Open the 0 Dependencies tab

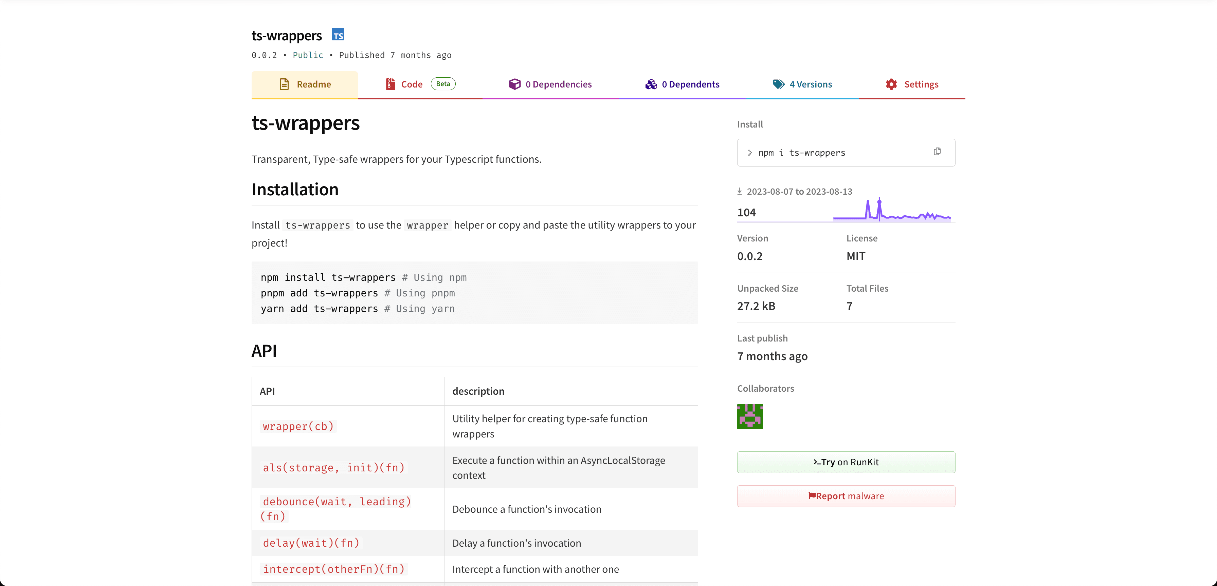(x=550, y=85)
